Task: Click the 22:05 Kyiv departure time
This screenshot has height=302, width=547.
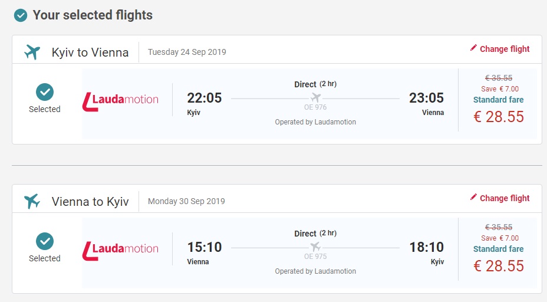Action: coord(204,98)
